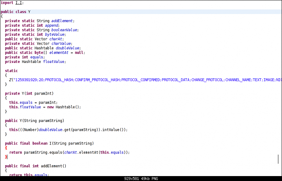Click the booleanValue field declaration
The height and width of the screenshot is (181, 282).
tap(42, 30)
